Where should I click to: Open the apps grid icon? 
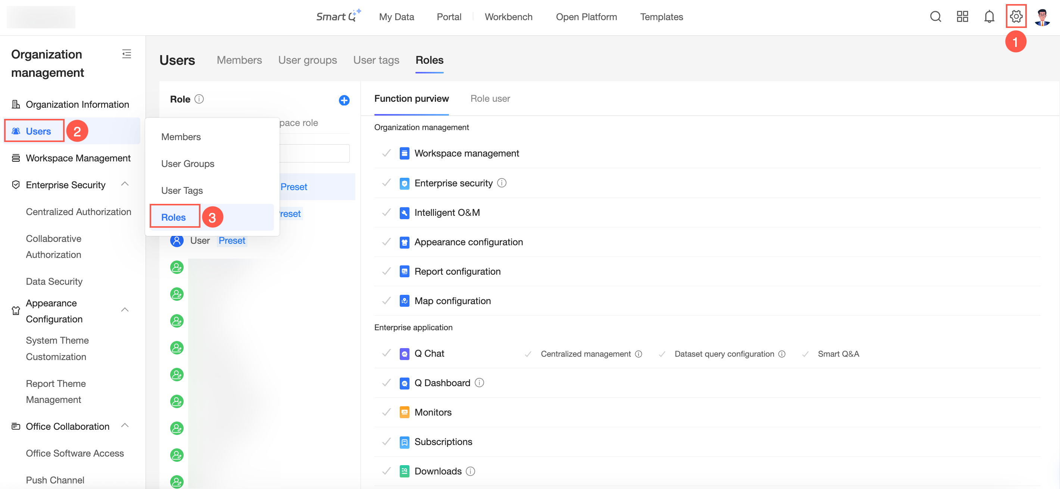point(962,16)
